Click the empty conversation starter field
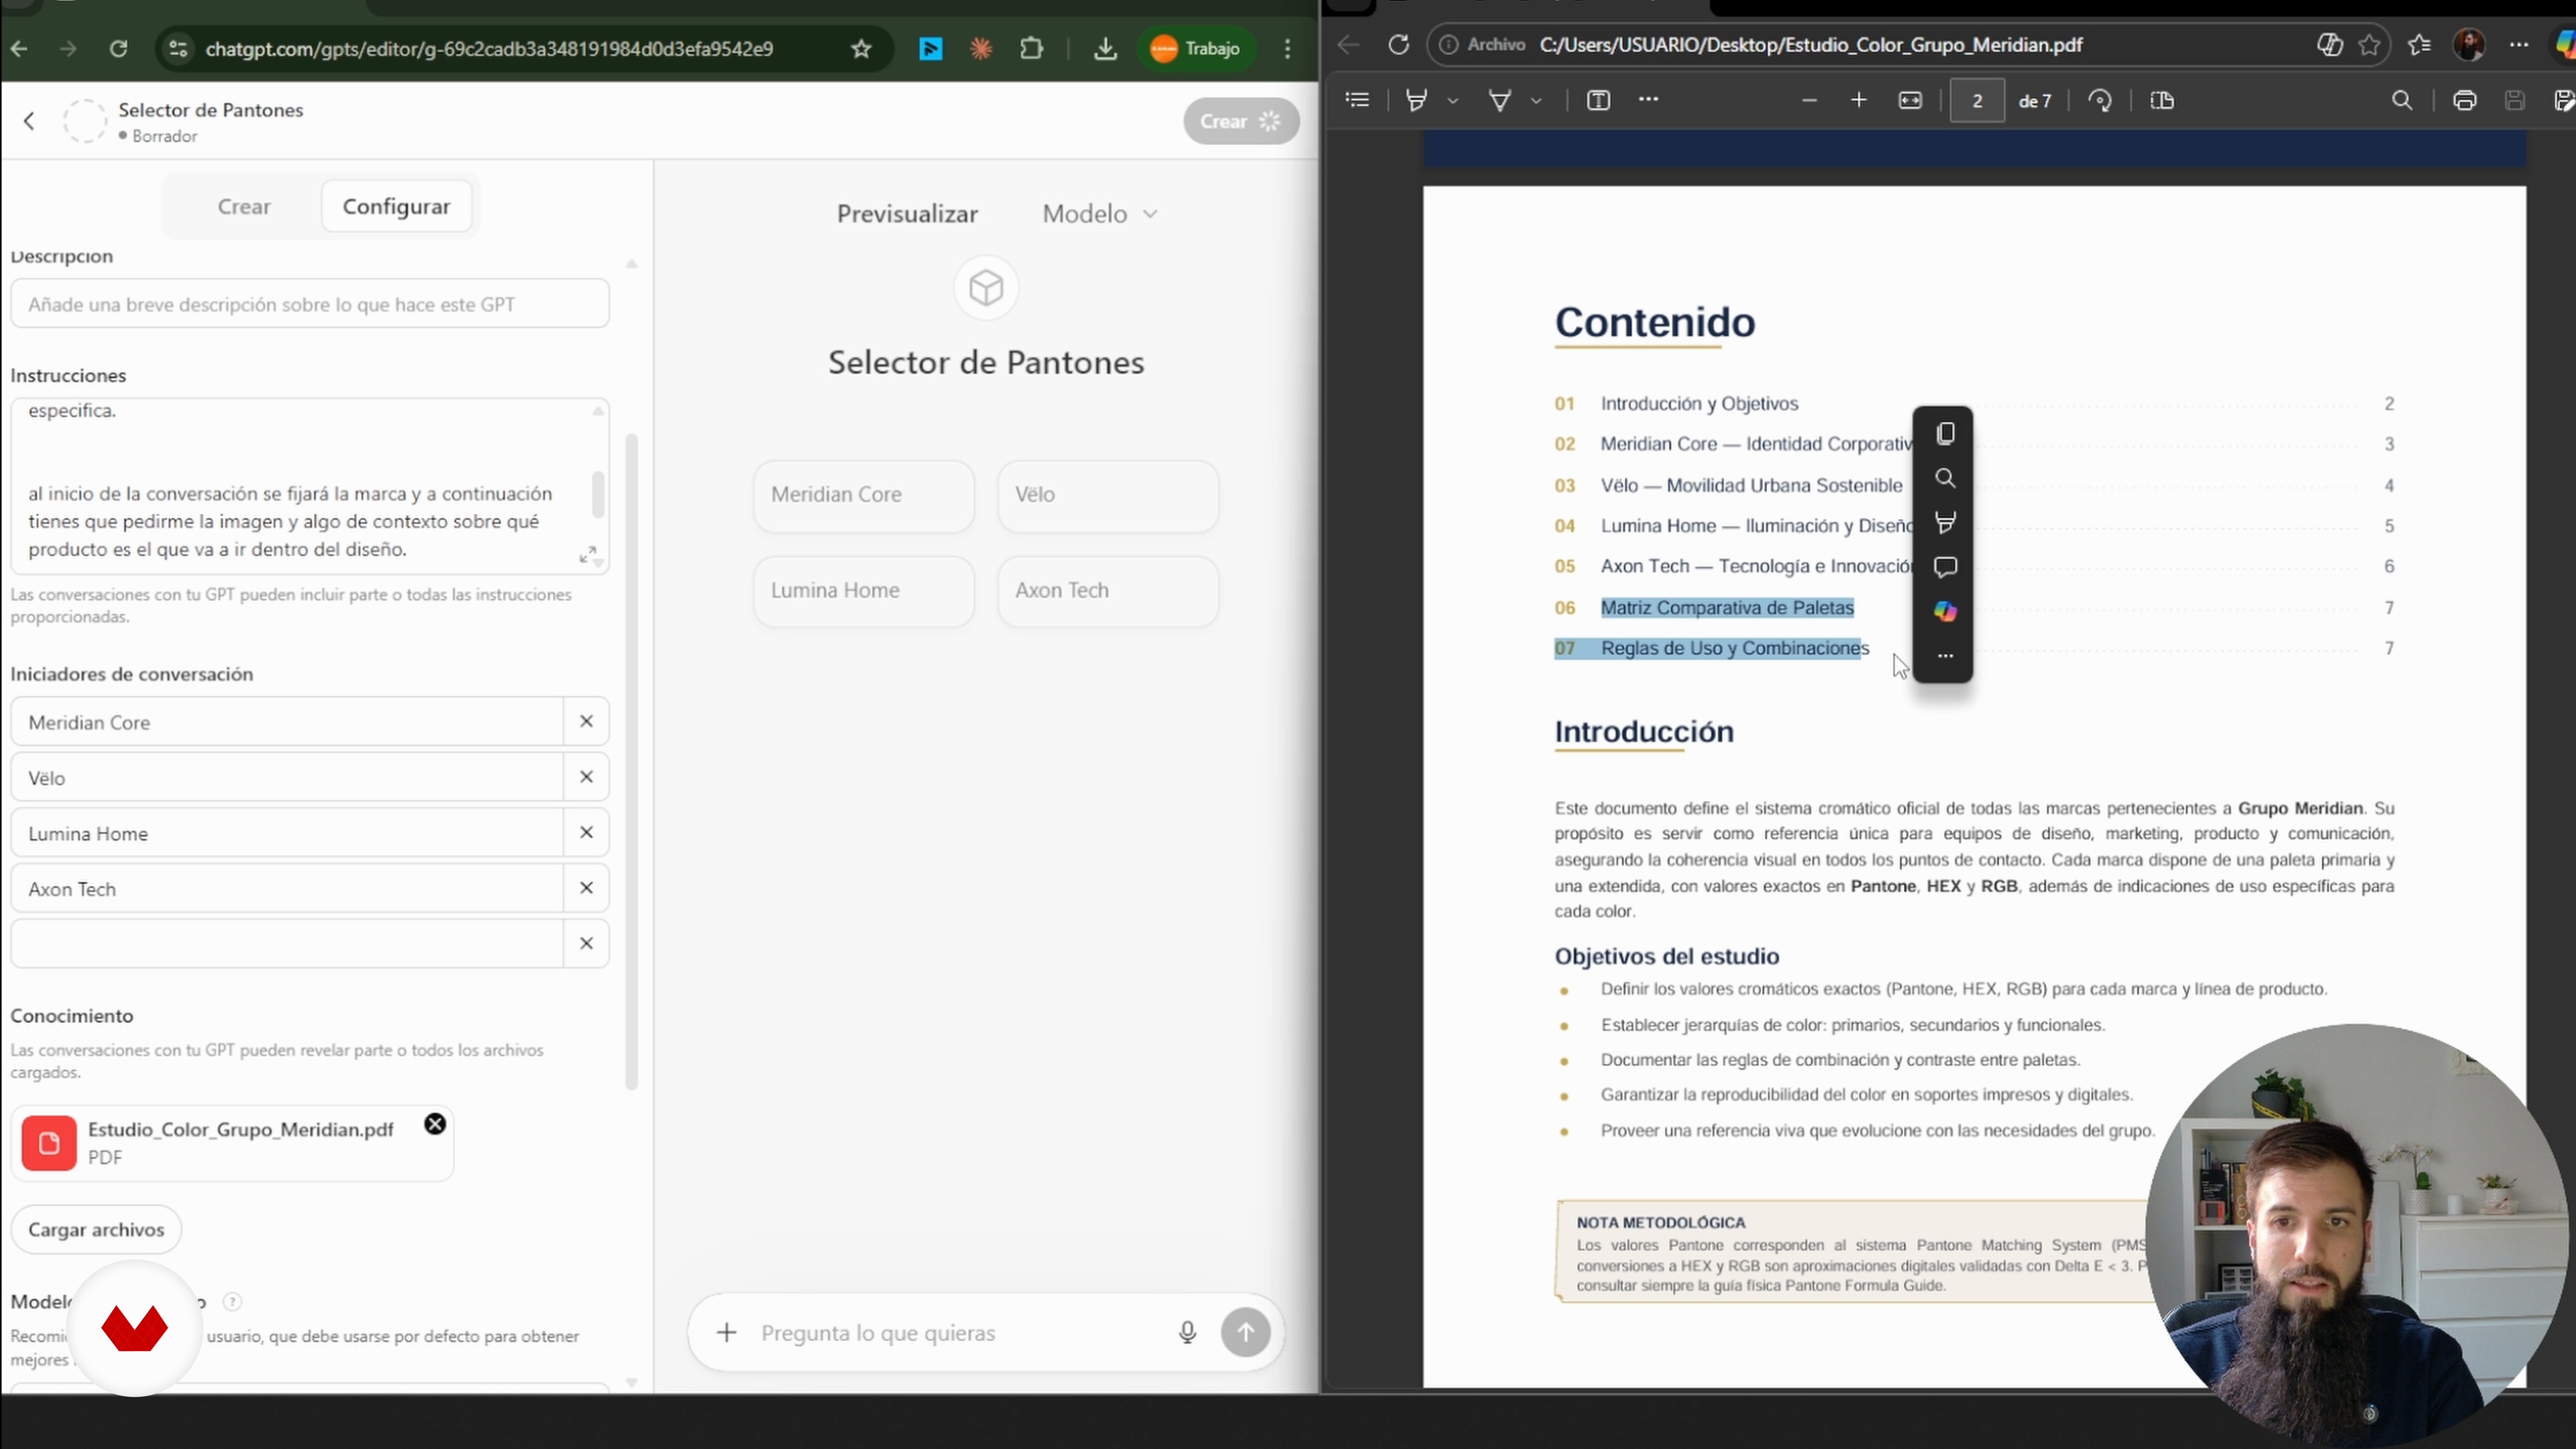This screenshot has height=1449, width=2576. (287, 943)
